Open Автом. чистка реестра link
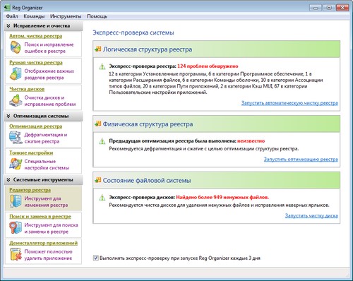Viewport: 353px width, 281px height. click(x=36, y=36)
